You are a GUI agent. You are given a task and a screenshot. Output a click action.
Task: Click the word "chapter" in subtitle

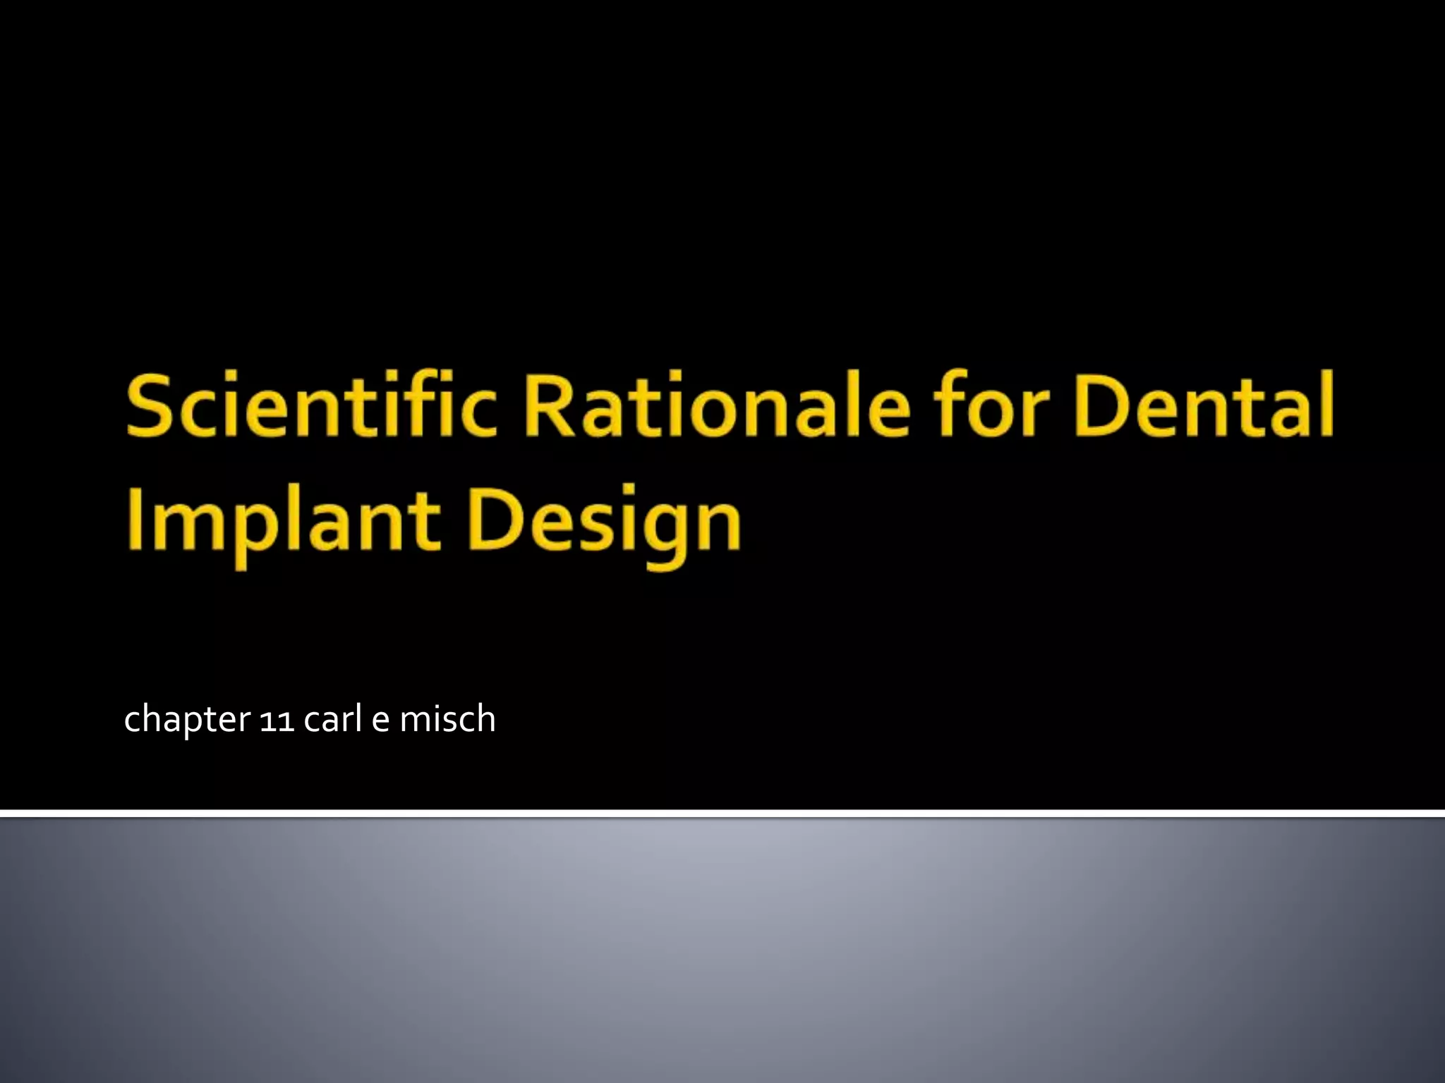186,720
